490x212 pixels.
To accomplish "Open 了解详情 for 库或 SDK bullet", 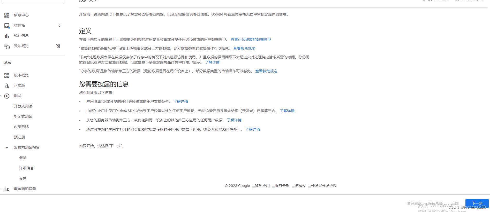I will 287,111.
